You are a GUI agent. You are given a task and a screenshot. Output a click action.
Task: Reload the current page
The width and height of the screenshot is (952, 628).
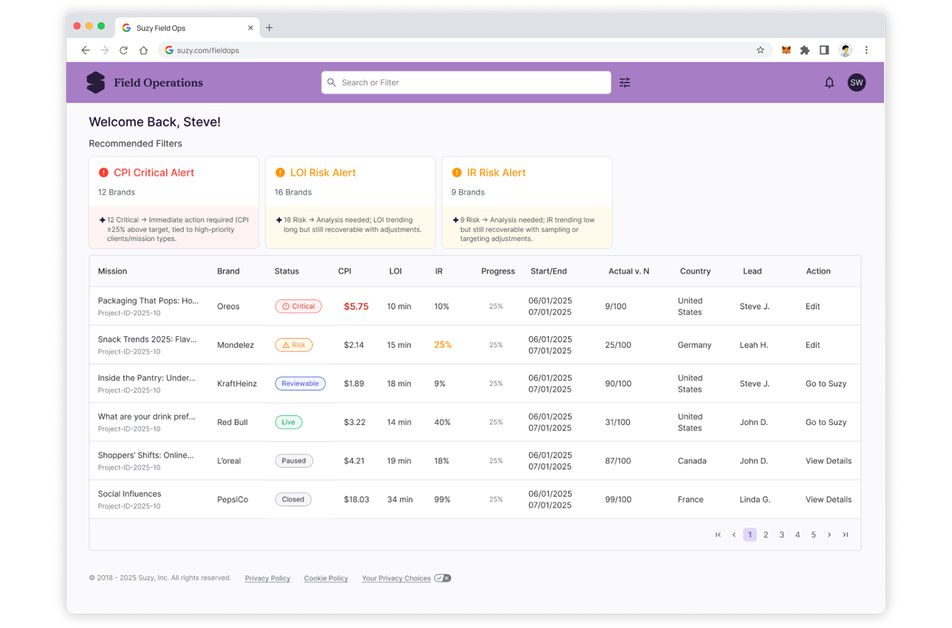point(124,50)
